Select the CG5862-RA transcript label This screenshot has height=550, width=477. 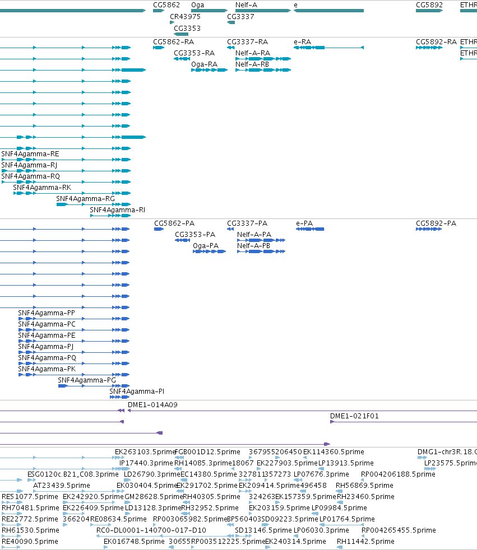173,42
